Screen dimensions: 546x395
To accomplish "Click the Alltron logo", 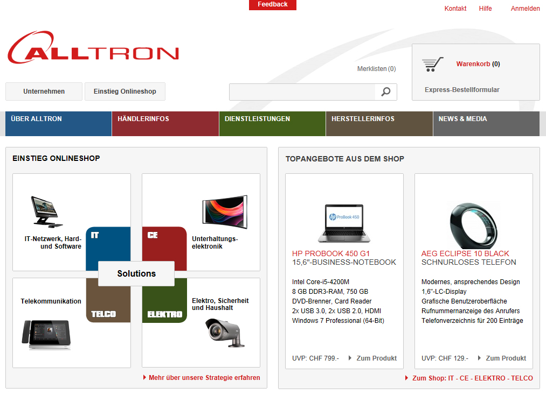I will click(93, 47).
